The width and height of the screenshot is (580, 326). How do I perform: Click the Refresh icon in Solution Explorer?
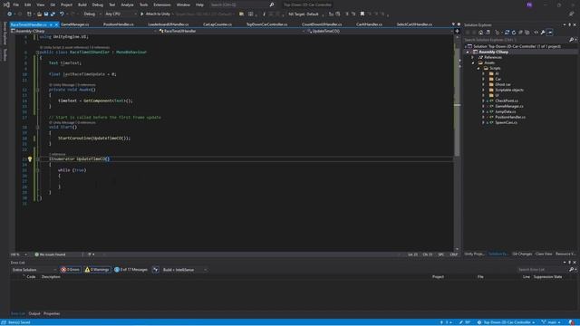tap(514, 33)
